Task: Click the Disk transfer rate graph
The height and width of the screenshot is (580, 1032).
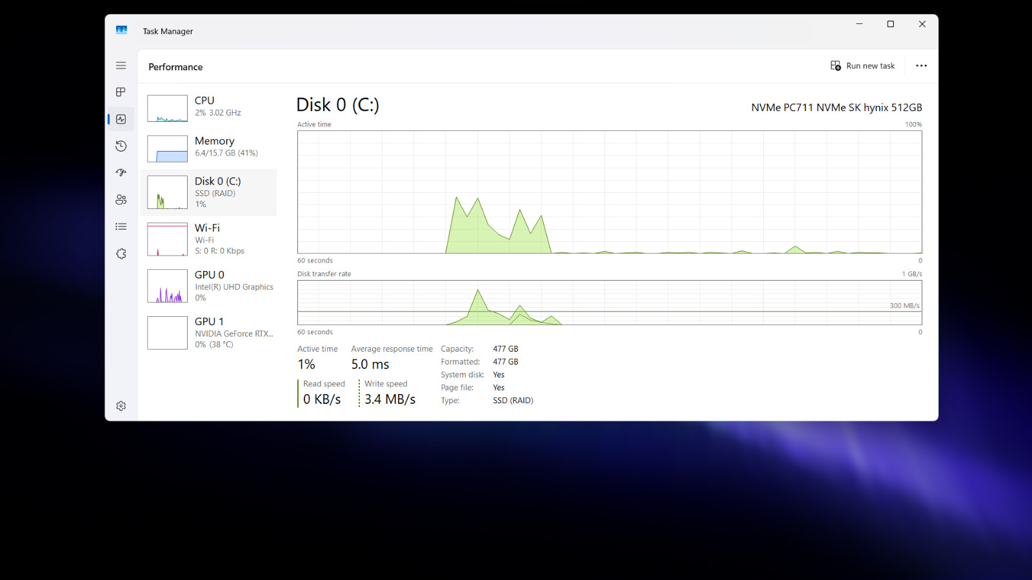Action: pos(610,303)
